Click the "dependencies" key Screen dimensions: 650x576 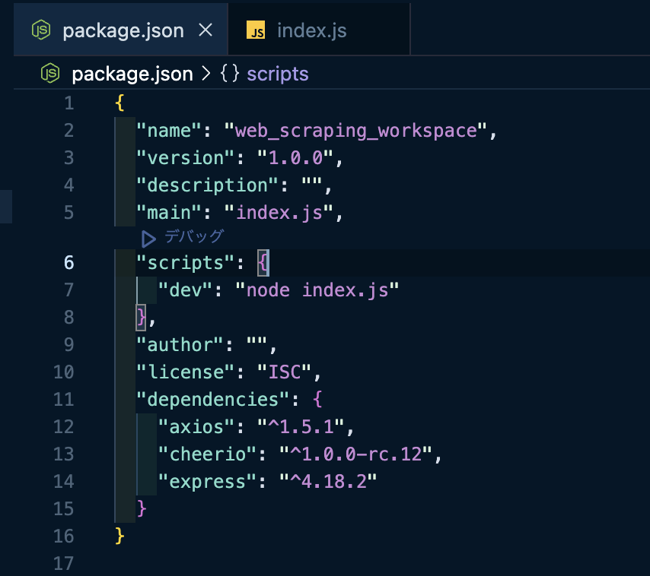pos(212,399)
